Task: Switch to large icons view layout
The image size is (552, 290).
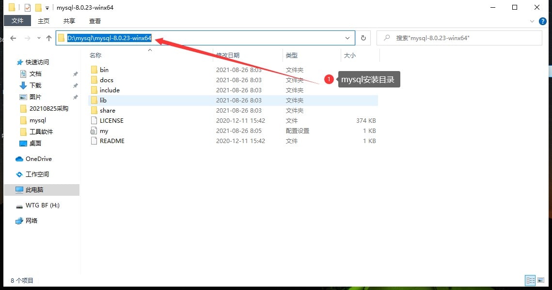Action: coord(541,280)
